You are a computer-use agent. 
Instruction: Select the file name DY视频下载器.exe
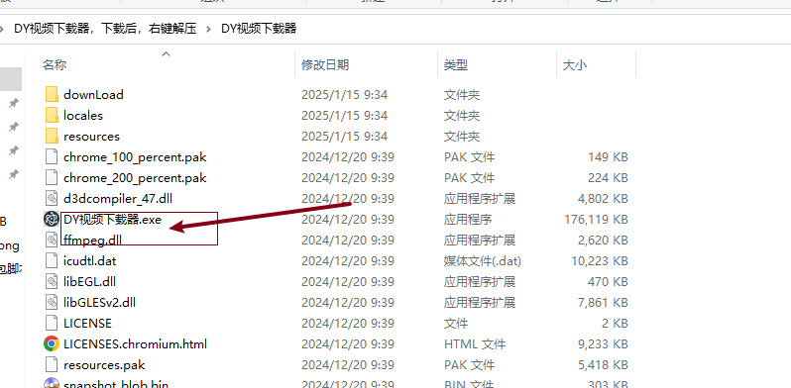point(112,219)
